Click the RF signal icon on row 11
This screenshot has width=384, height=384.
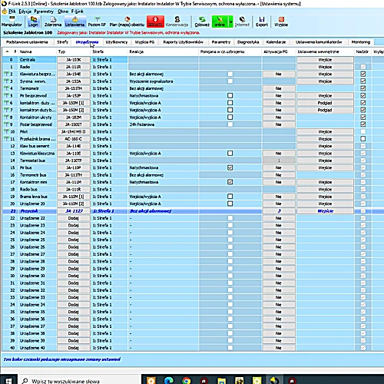[x=6, y=139]
